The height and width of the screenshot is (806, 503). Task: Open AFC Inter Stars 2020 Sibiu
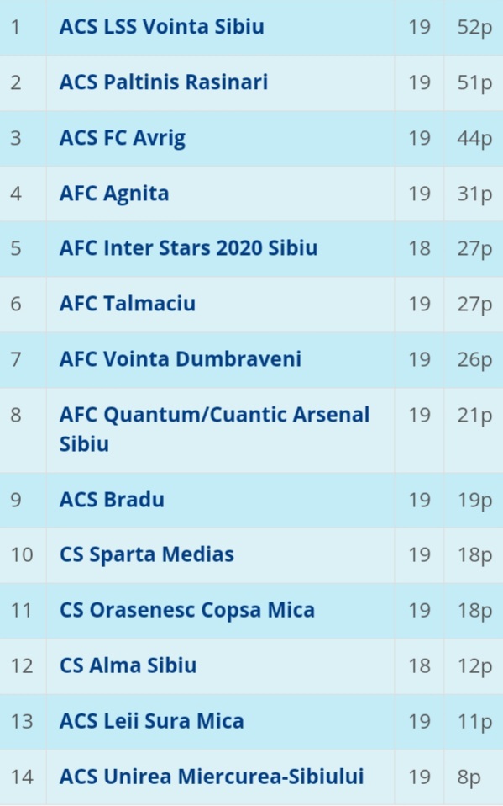coord(188,248)
